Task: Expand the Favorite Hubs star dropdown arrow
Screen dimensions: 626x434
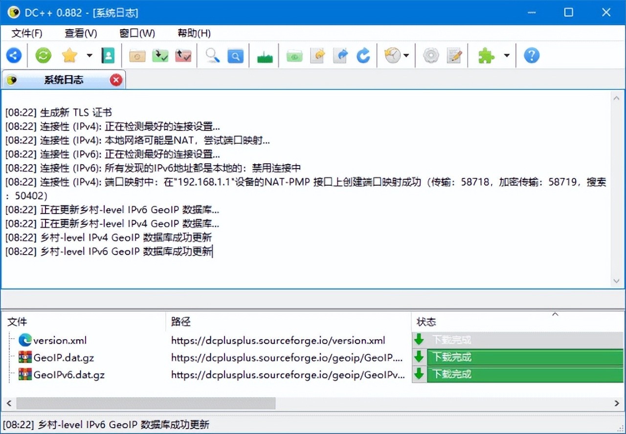Action: tap(89, 56)
